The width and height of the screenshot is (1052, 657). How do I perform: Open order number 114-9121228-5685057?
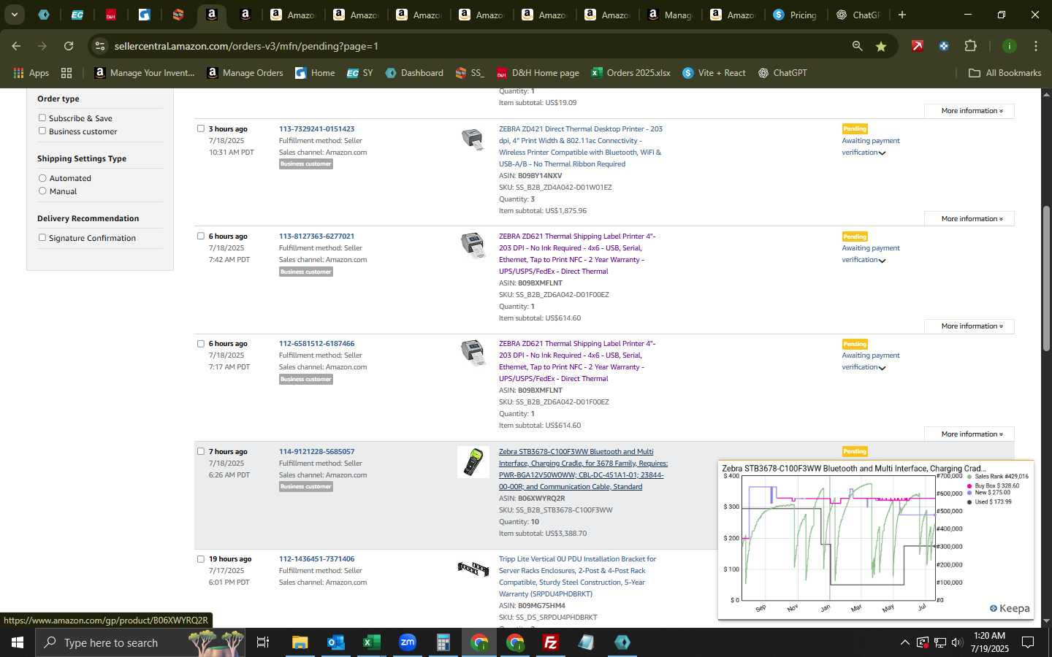click(x=316, y=451)
